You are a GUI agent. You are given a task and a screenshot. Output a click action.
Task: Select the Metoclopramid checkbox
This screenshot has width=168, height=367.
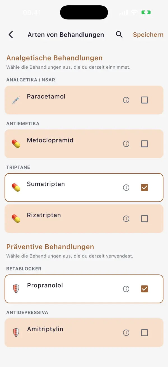coord(144,144)
